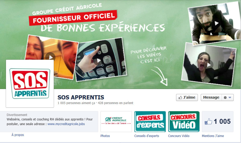
Task: Open the gear settings icon next to Message
Action: pos(225,98)
